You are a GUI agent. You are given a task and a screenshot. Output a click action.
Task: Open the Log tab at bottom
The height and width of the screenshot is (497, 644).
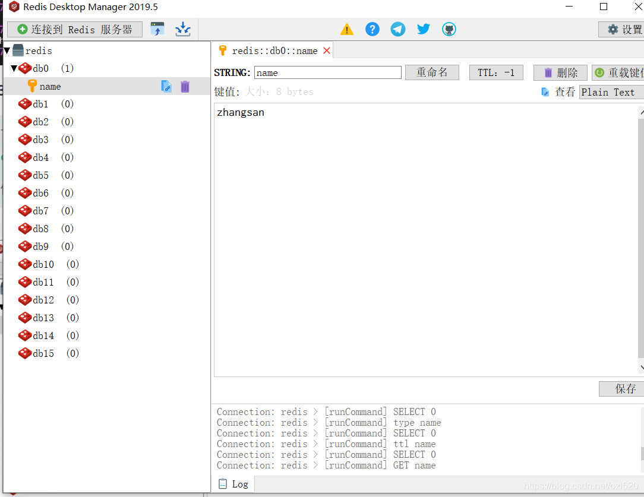[x=233, y=485]
